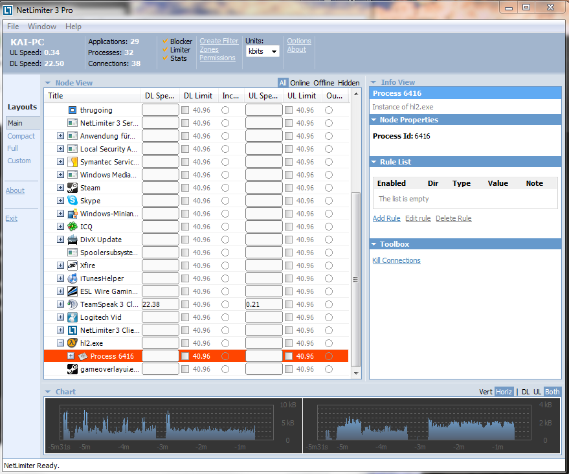Select the Compact layout

[21, 136]
